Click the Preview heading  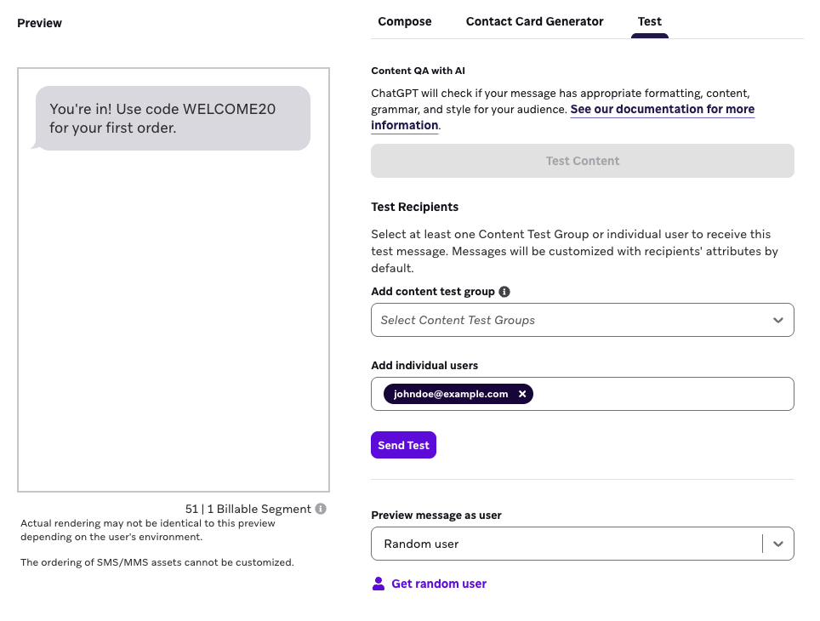coord(39,23)
